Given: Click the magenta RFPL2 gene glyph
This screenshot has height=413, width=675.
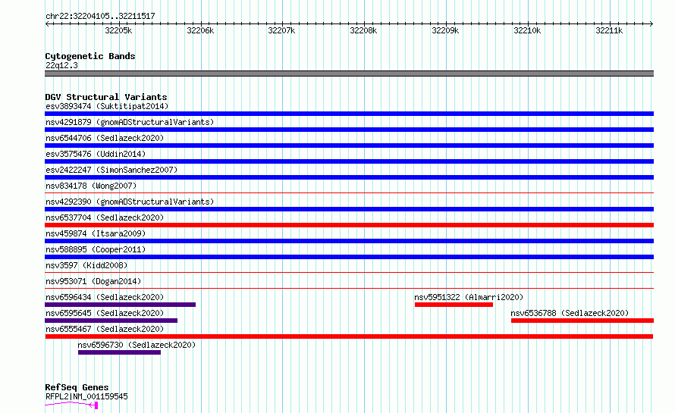Looking at the screenshot, I should pyautogui.click(x=71, y=405).
